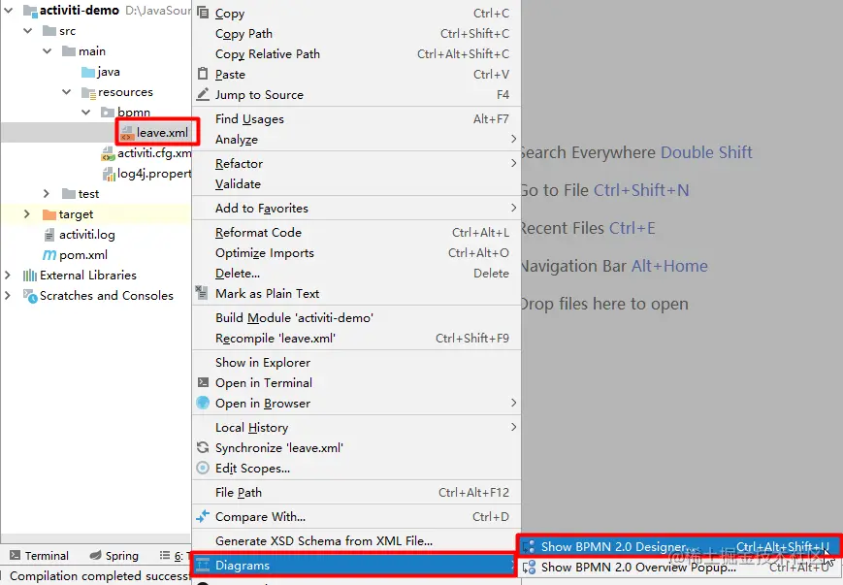This screenshot has width=843, height=585.
Task: Open the Terminal tool window tab
Action: pos(39,556)
